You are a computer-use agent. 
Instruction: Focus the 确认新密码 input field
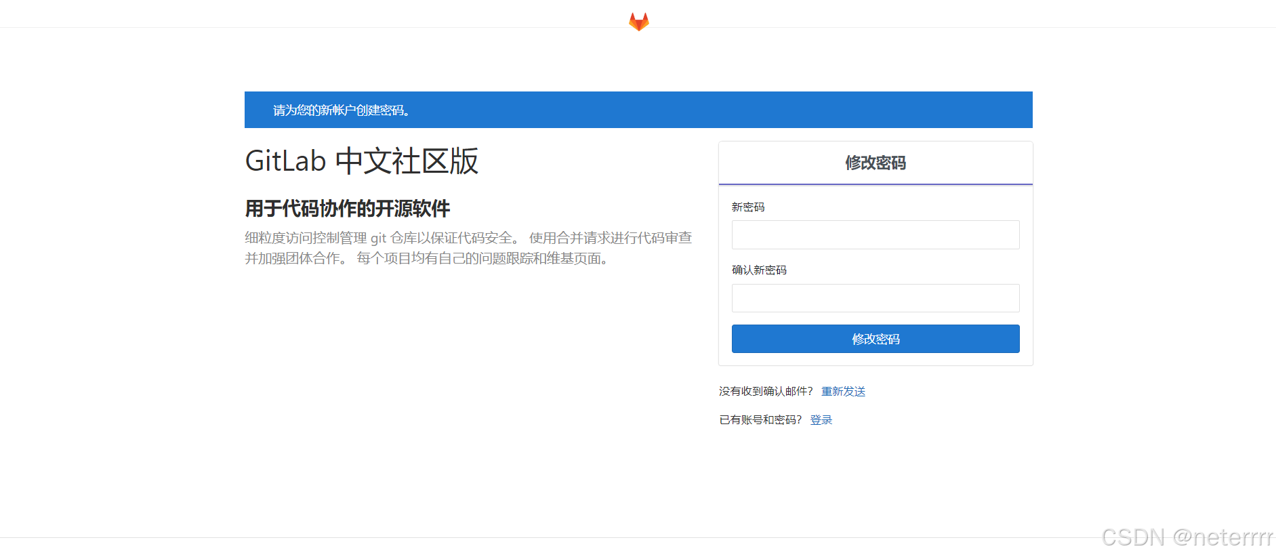(876, 298)
